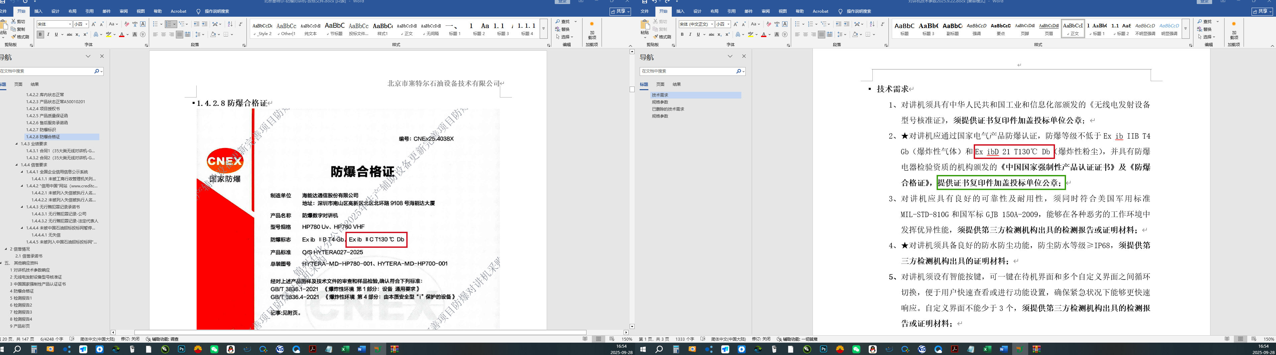This screenshot has width=1276, height=355.
Task: Clear formatting in the left Word window
Action: [127, 24]
